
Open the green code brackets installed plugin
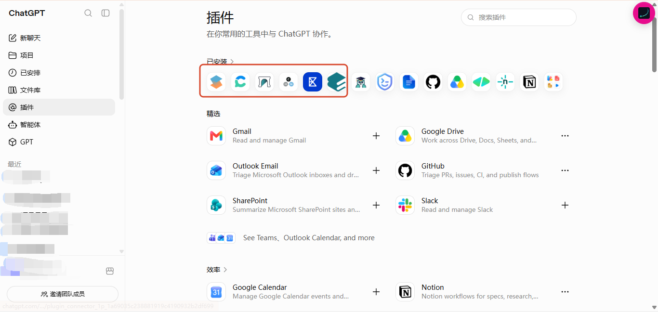tap(481, 82)
